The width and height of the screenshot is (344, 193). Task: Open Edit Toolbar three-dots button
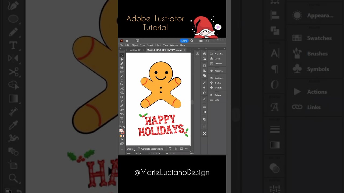(x=122, y=149)
